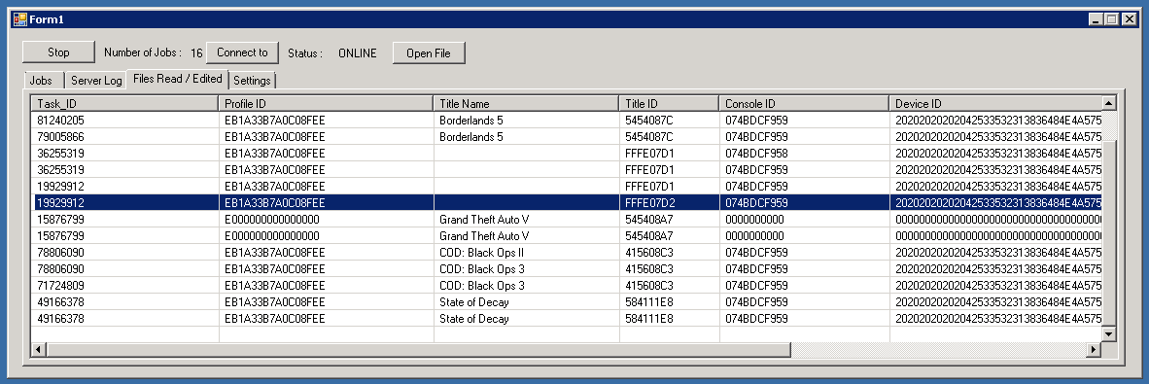Click the Title ID column header
The image size is (1149, 384).
click(x=669, y=103)
